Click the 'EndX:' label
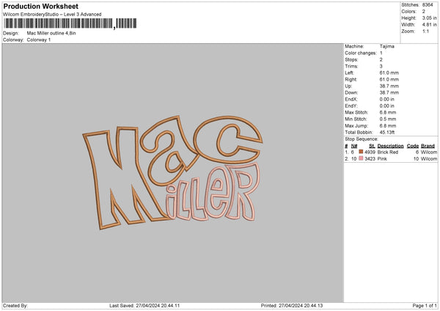Viewport: 440px width, 311px height. [351, 99]
